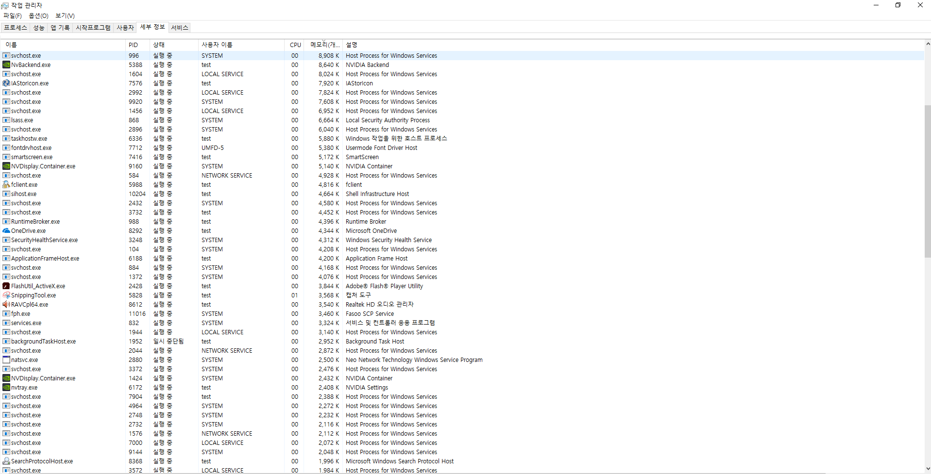Click the NVDisplay.Container.exe icon with PID 1424
Viewport: 931px width, 474px height.
click(x=6, y=378)
